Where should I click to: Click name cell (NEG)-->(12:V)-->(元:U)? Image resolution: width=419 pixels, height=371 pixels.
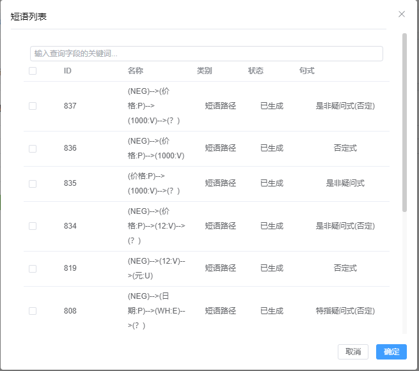(x=156, y=268)
